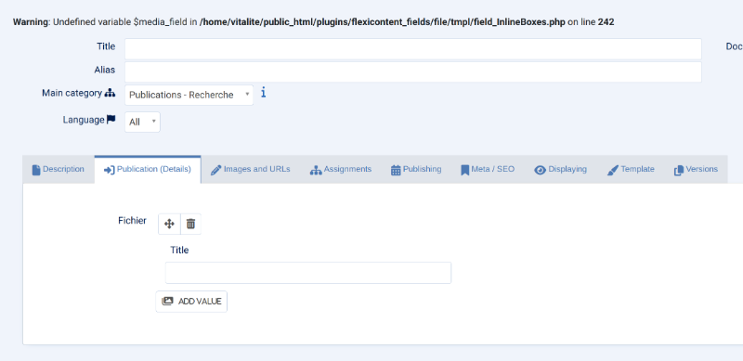Click the flag icon next to Language label
The width and height of the screenshot is (743, 361).
coord(111,120)
